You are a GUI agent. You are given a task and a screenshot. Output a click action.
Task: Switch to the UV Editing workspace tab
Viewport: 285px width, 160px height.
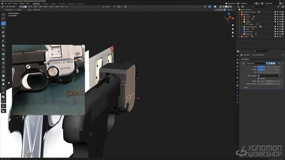tap(45, 4)
